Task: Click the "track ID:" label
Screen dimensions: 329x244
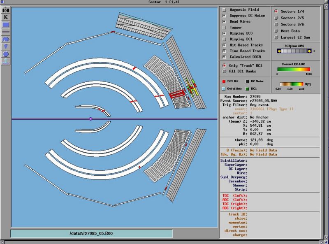Action: [x=238, y=214]
